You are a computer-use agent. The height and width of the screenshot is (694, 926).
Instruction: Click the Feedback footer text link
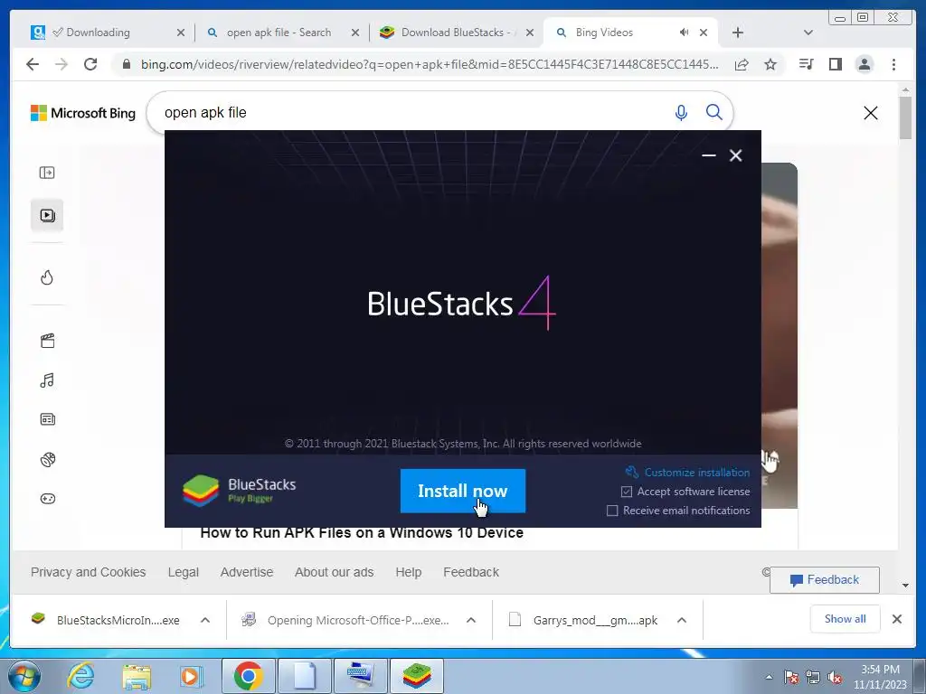tap(471, 572)
